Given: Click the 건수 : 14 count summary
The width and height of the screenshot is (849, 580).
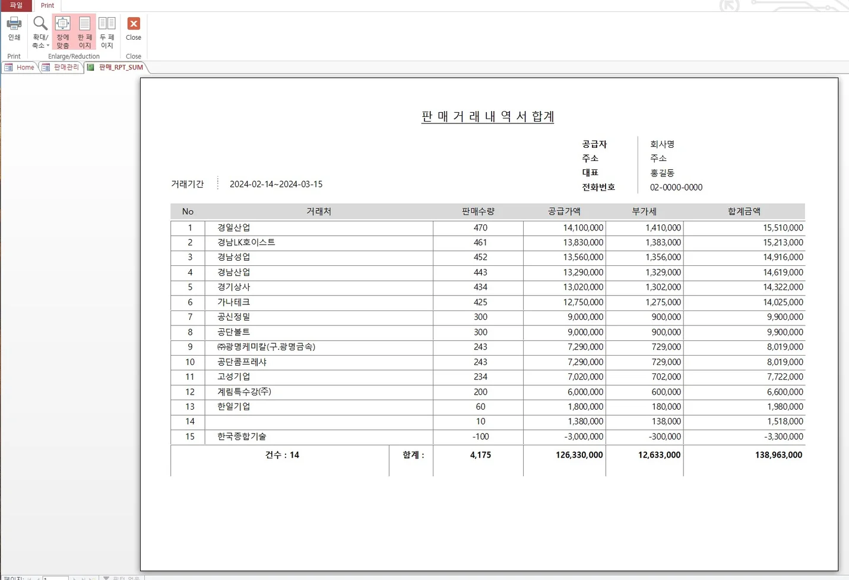Looking at the screenshot, I should click(282, 455).
